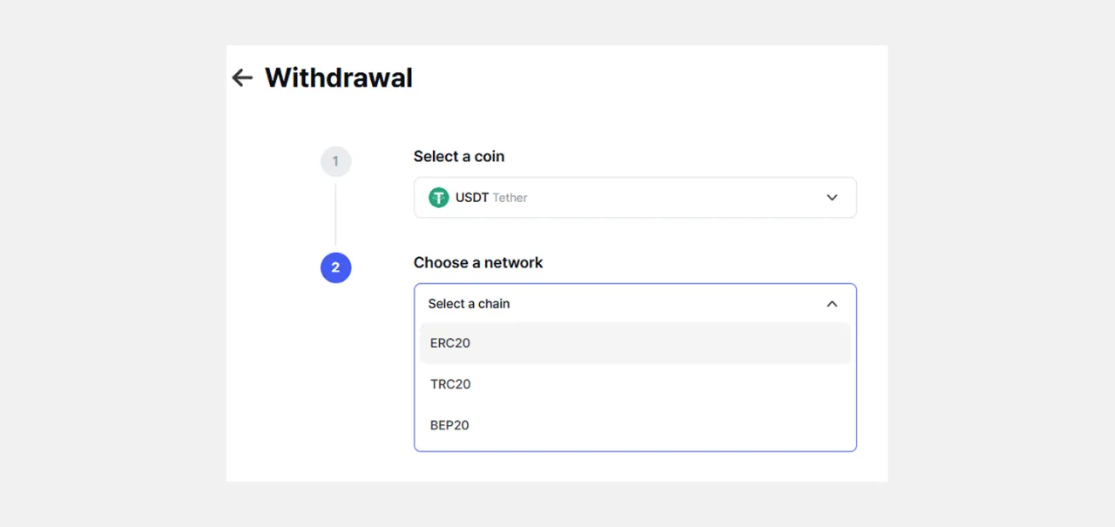The width and height of the screenshot is (1115, 527).
Task: Click empty space right of BEP20 row
Action: (x=697, y=425)
